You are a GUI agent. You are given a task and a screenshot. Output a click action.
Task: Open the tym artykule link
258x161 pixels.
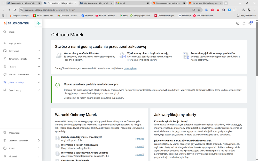point(130,68)
